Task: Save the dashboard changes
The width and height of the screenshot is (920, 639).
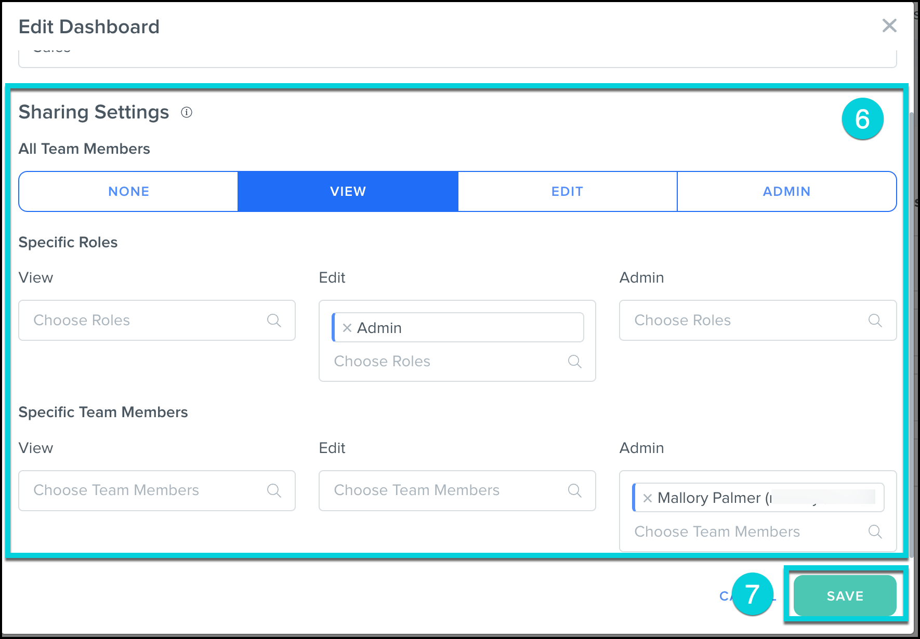Action: point(845,596)
